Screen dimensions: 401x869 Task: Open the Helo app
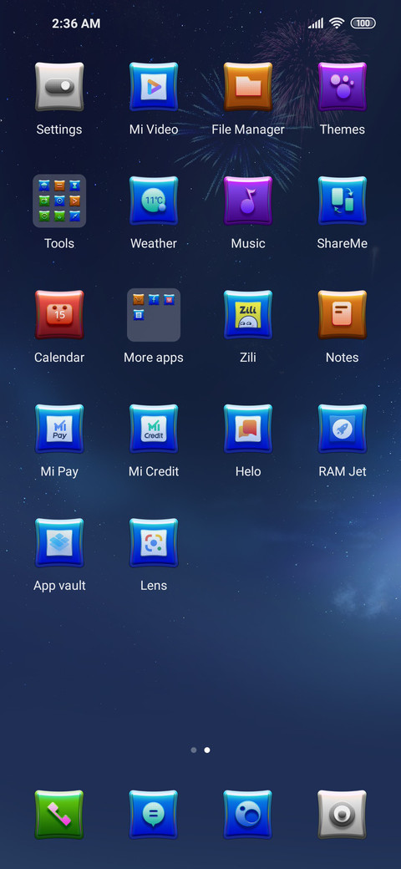pyautogui.click(x=247, y=429)
